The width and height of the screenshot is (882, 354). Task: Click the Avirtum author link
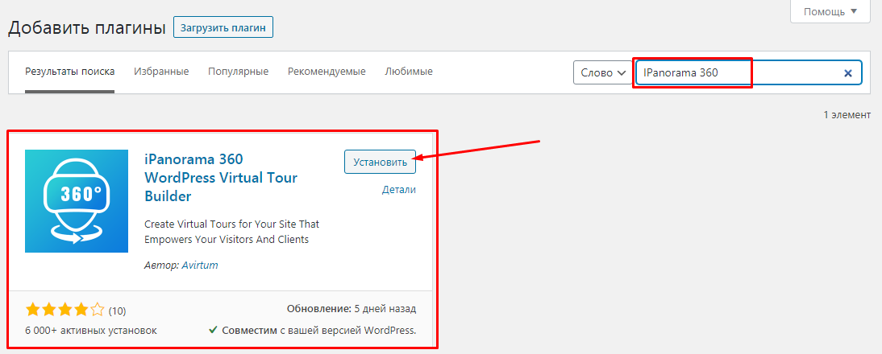coord(201,265)
